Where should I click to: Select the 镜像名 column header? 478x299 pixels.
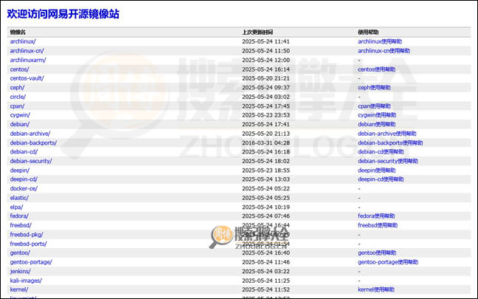coord(18,32)
